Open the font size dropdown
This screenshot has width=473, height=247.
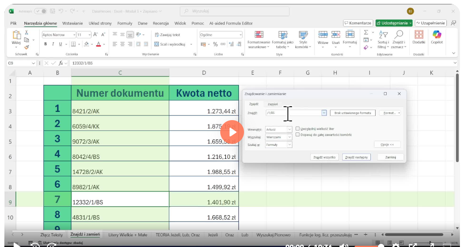(x=90, y=35)
